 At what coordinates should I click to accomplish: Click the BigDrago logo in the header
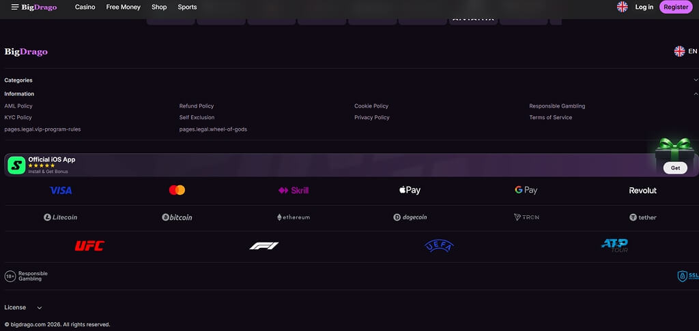(39, 7)
